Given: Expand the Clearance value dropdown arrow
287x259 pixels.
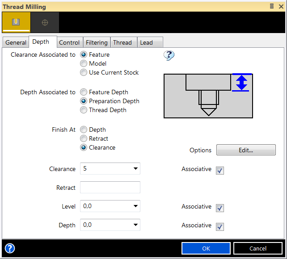Looking at the screenshot, I should click(135, 168).
